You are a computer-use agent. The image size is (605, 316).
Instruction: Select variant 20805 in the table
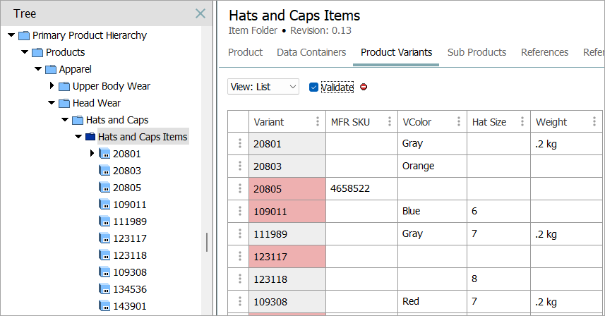click(x=286, y=189)
